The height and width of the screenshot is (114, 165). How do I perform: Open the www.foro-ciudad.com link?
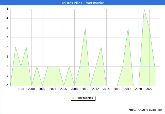(145, 110)
